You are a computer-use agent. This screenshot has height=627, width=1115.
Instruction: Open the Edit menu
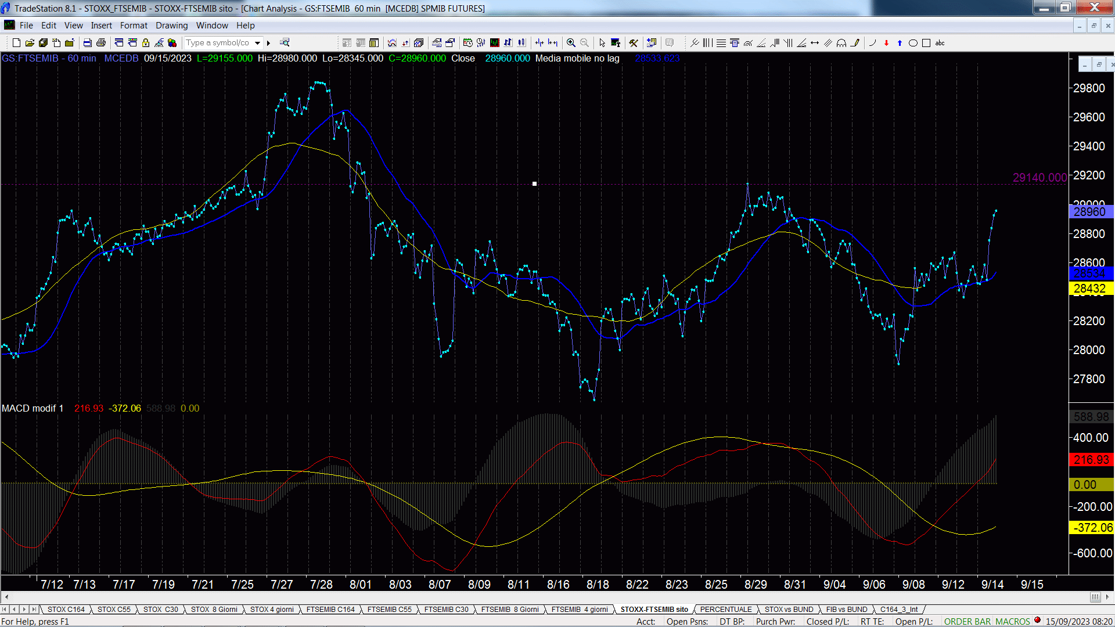coord(49,26)
